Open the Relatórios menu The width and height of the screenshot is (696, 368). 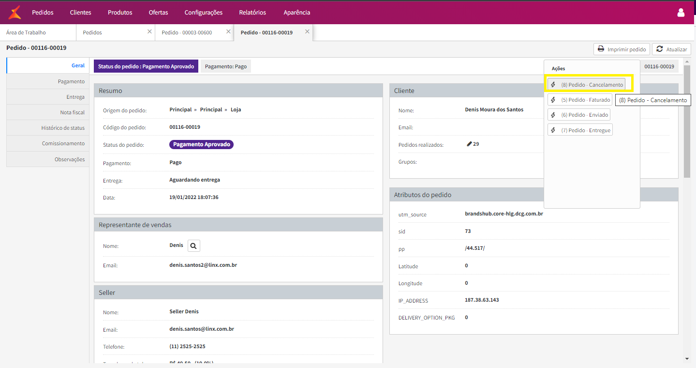coord(252,13)
